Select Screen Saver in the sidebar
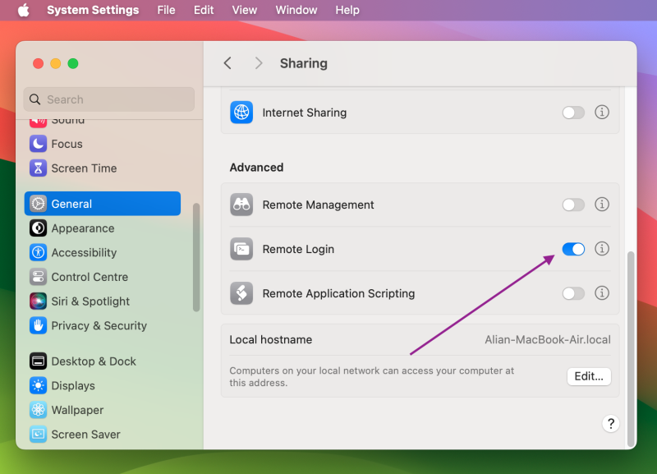This screenshot has height=474, width=657. click(x=103, y=434)
